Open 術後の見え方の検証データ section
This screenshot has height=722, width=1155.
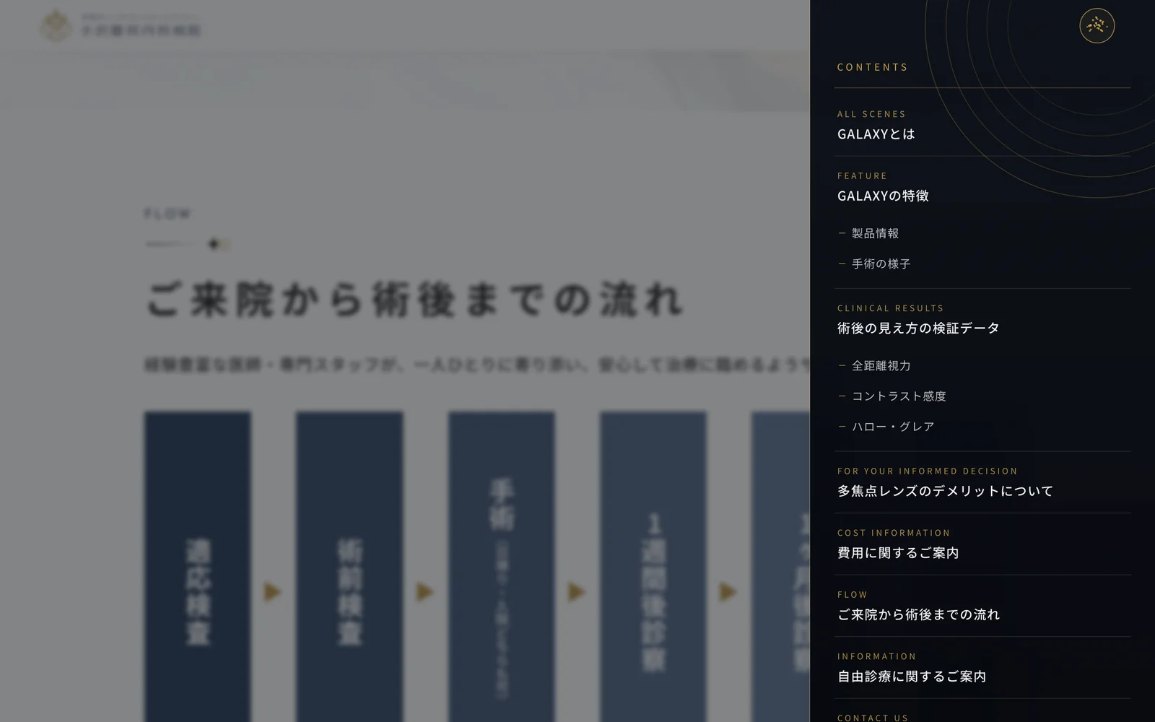(x=918, y=329)
